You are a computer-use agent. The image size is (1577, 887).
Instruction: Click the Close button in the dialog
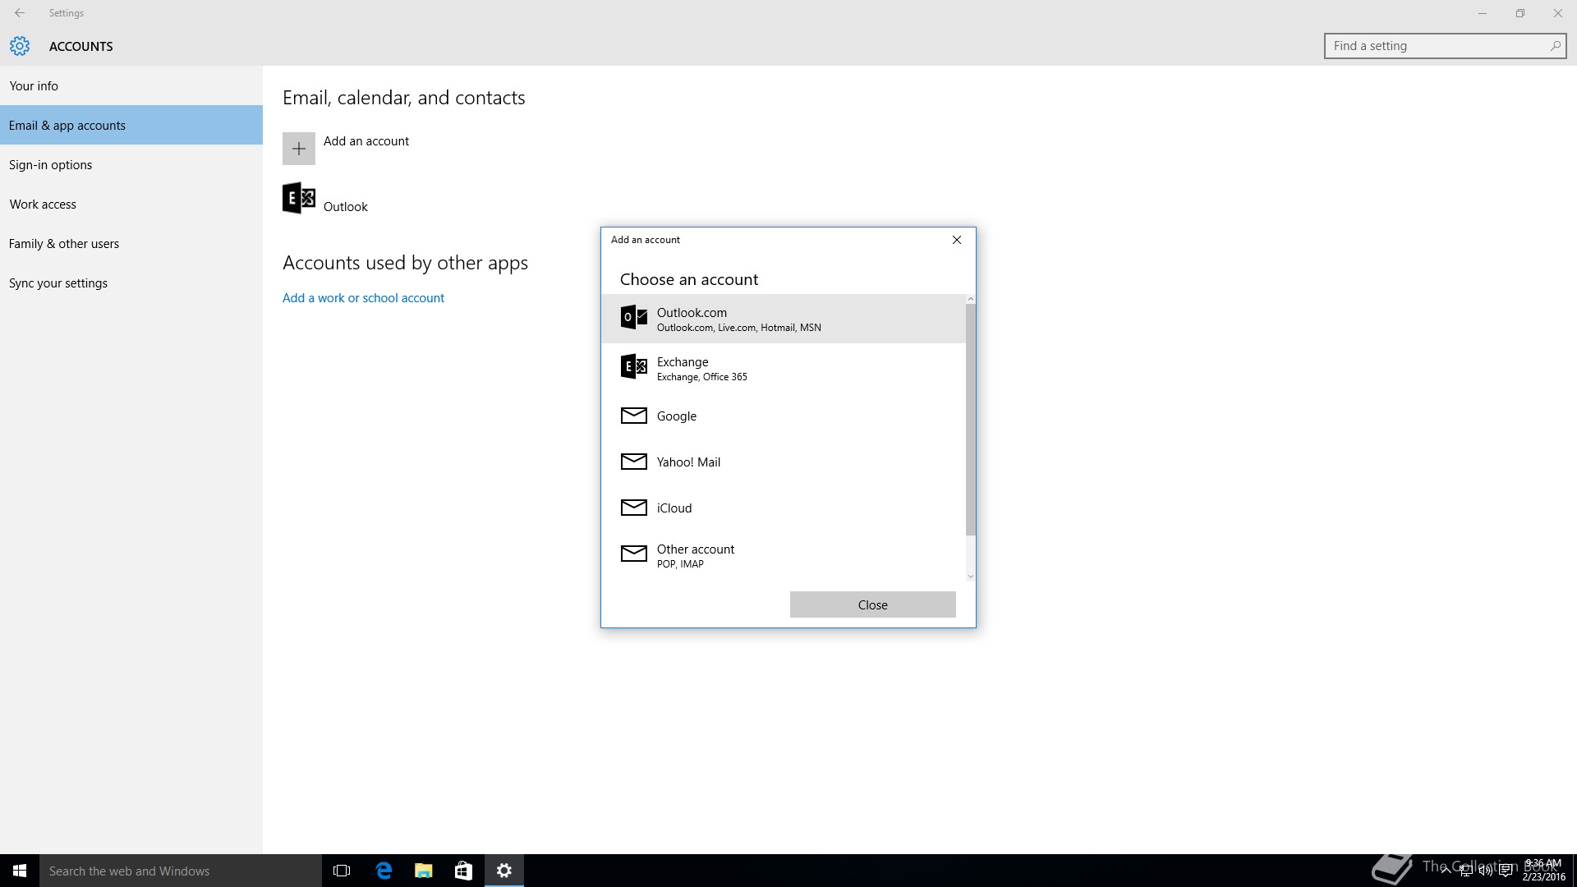(x=872, y=604)
